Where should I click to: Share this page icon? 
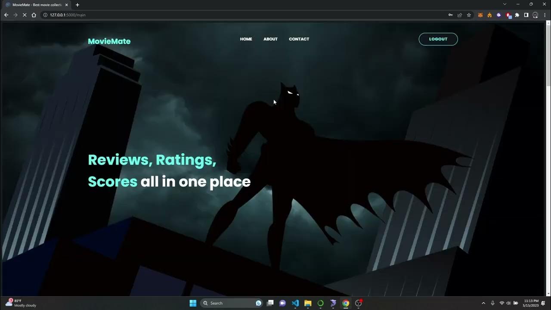click(x=460, y=15)
